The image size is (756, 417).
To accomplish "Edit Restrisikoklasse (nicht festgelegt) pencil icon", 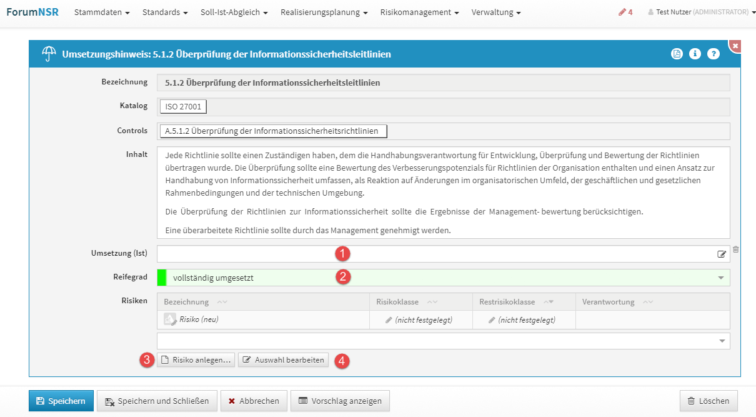I will (492, 320).
